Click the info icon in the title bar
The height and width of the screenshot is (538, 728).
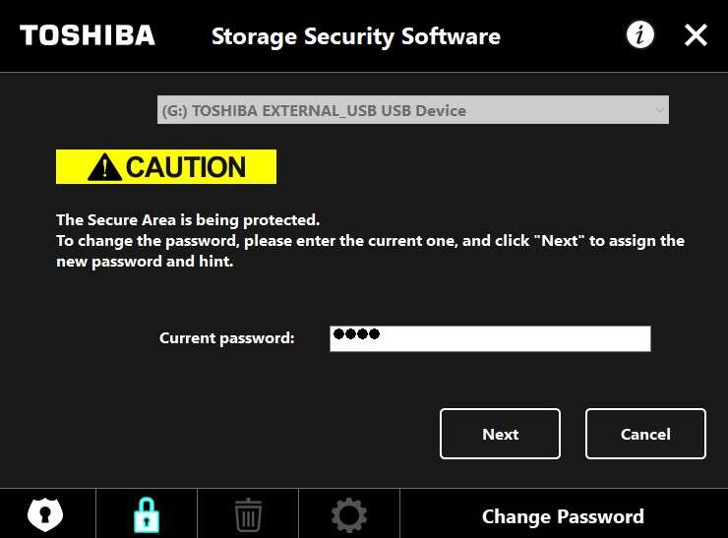point(640,36)
